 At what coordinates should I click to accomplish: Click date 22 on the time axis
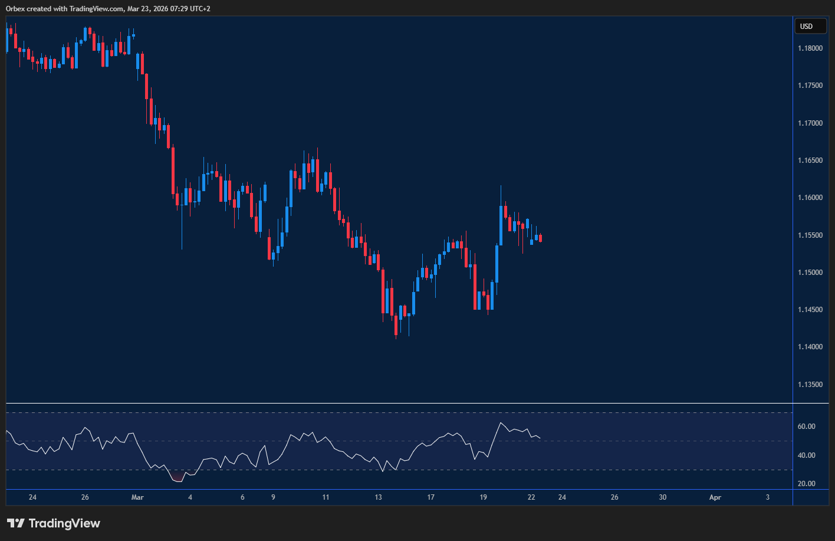pyautogui.click(x=531, y=497)
